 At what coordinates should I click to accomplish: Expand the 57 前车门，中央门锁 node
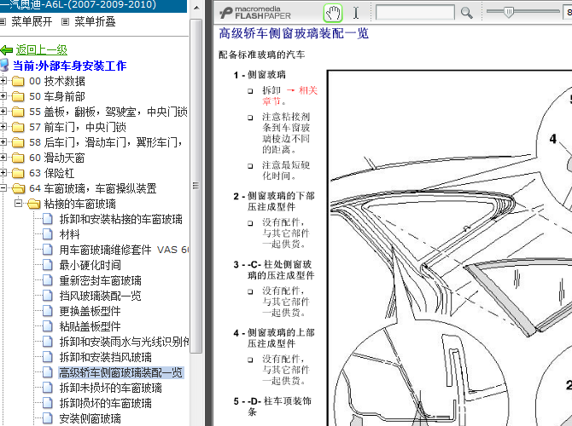[x=3, y=126]
